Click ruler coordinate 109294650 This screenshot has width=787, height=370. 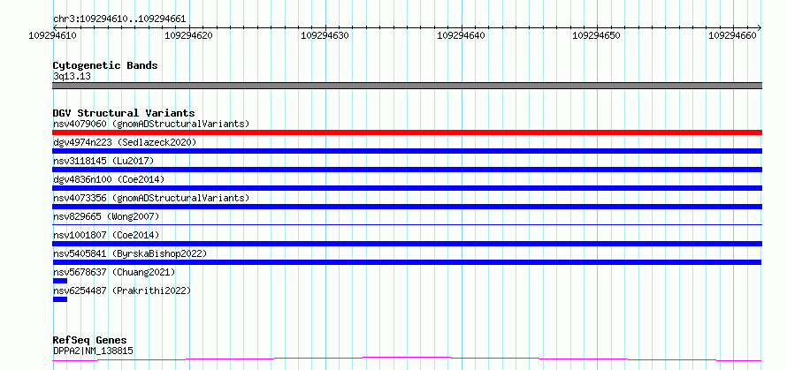click(596, 35)
